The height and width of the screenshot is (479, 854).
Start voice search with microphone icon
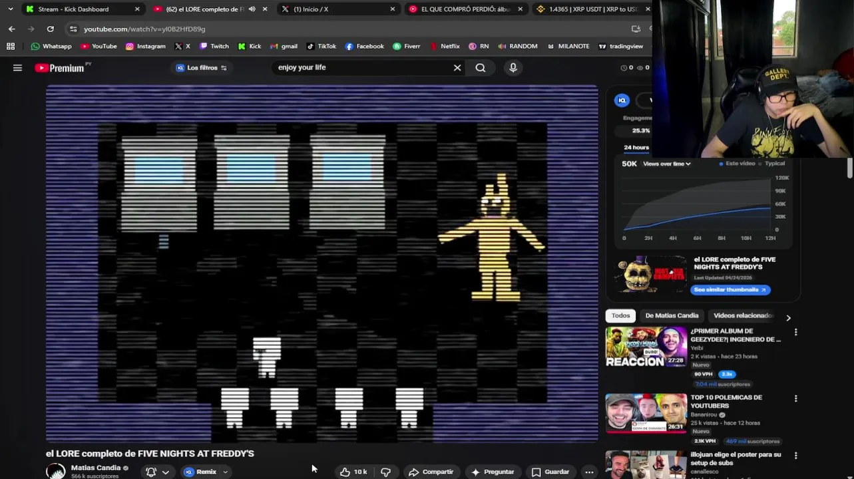coord(513,67)
